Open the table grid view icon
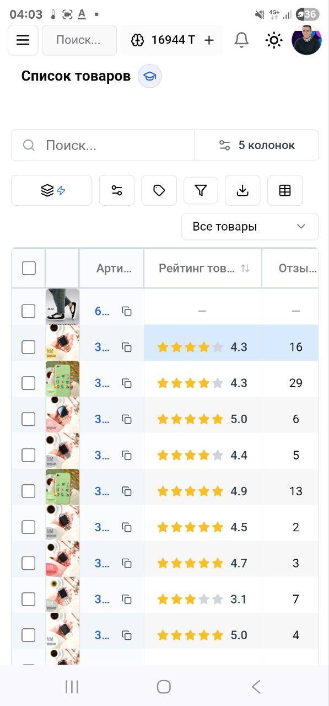Image resolution: width=329 pixels, height=706 pixels. (284, 190)
